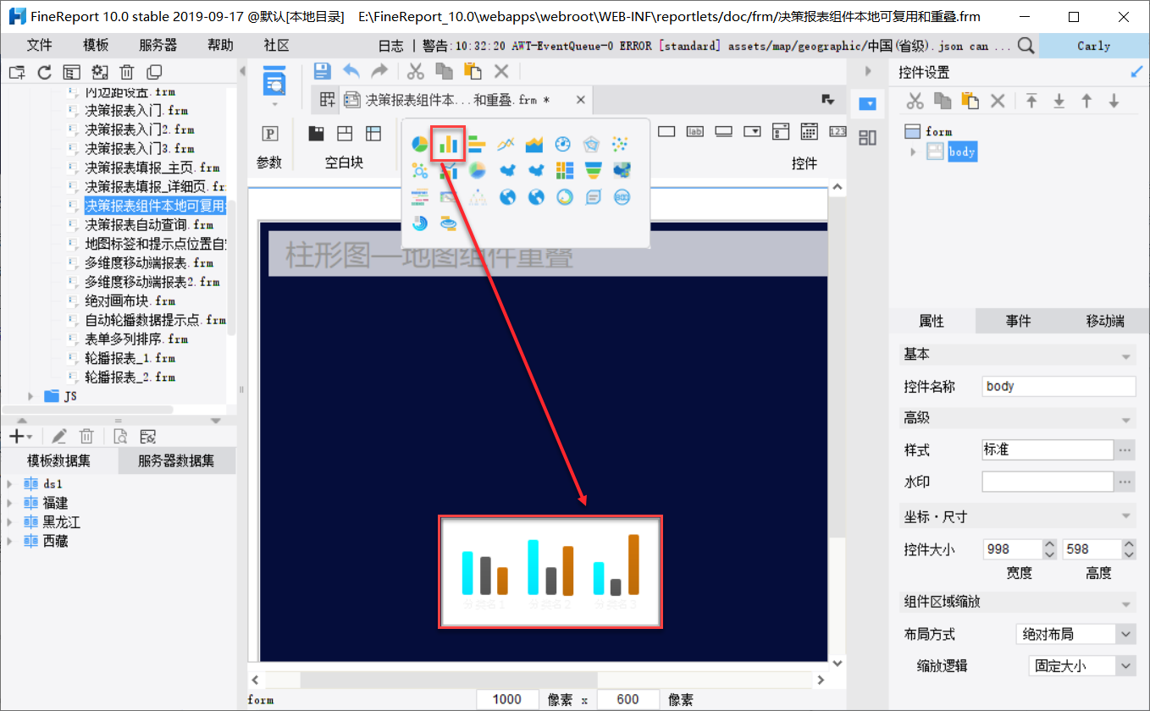This screenshot has height=711, width=1150.
Task: Open the add dataset plus menu
Action: click(x=19, y=436)
